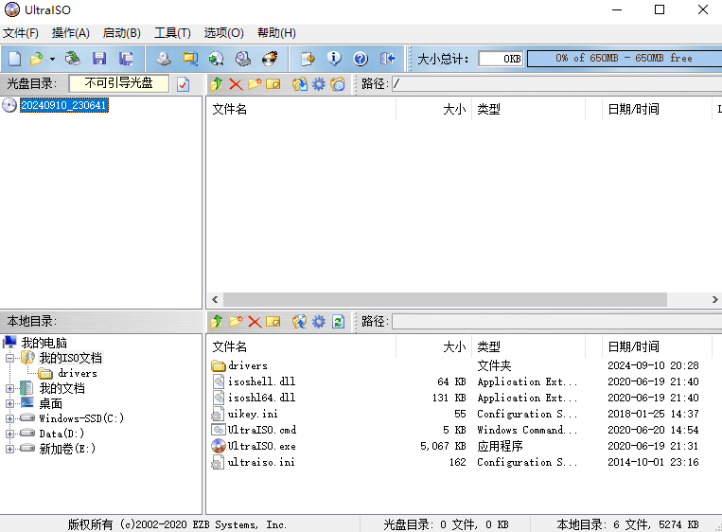Click folder-with-globe icon in disc pane toolbar

[x=338, y=84]
